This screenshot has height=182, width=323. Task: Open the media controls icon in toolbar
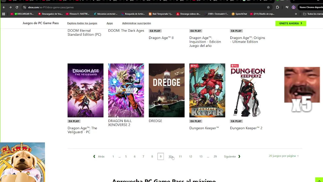coord(287,7)
